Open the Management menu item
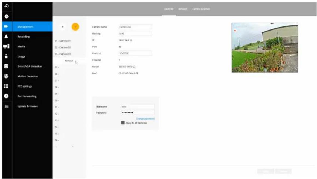317x179 pixels. click(x=32, y=27)
